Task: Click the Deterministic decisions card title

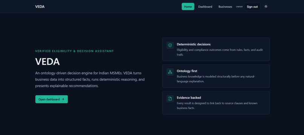Action: 193,44
